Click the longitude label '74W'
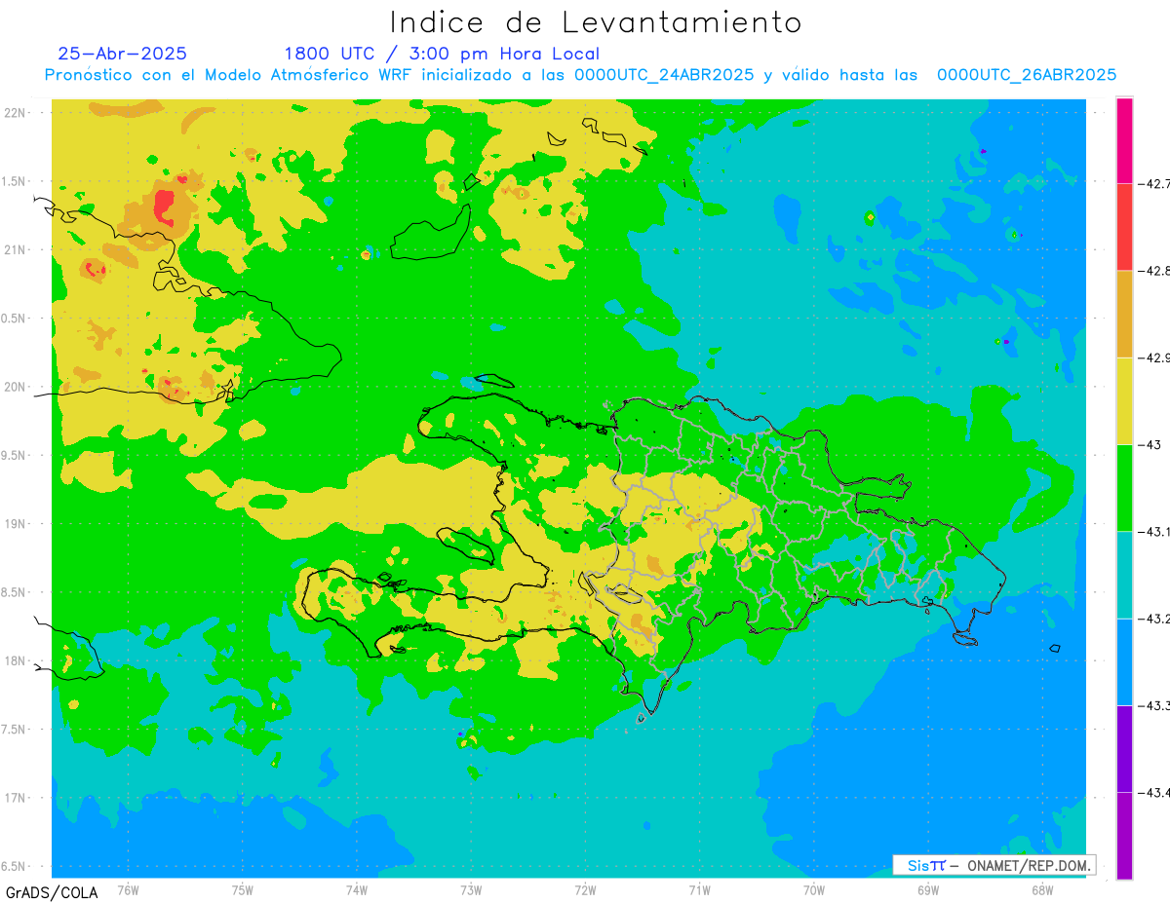This screenshot has height=903, width=1170. [357, 889]
